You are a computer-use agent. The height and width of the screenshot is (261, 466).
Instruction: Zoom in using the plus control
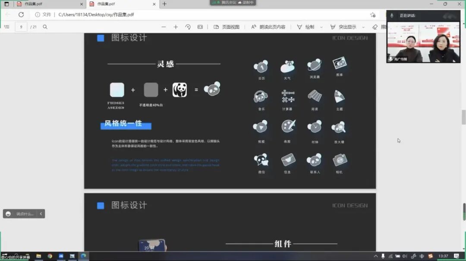[176, 27]
